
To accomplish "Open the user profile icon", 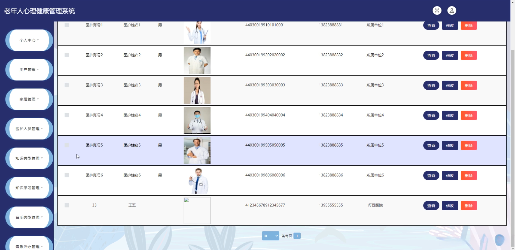I will (x=452, y=11).
